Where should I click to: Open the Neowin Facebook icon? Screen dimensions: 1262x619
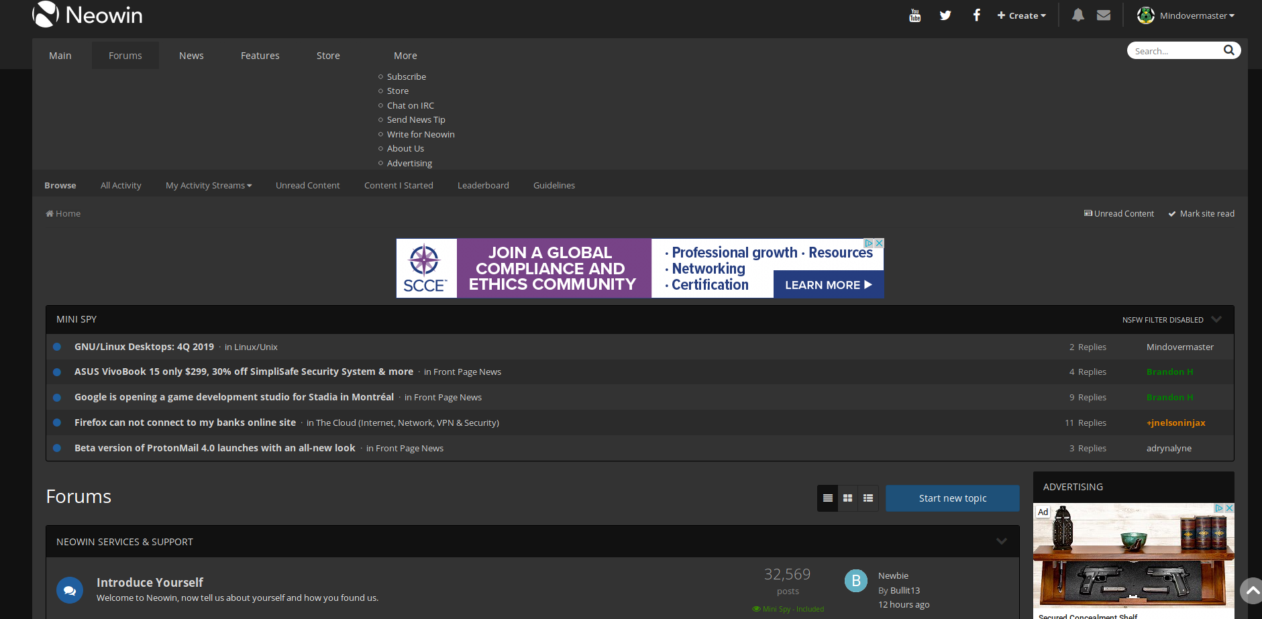tap(977, 15)
